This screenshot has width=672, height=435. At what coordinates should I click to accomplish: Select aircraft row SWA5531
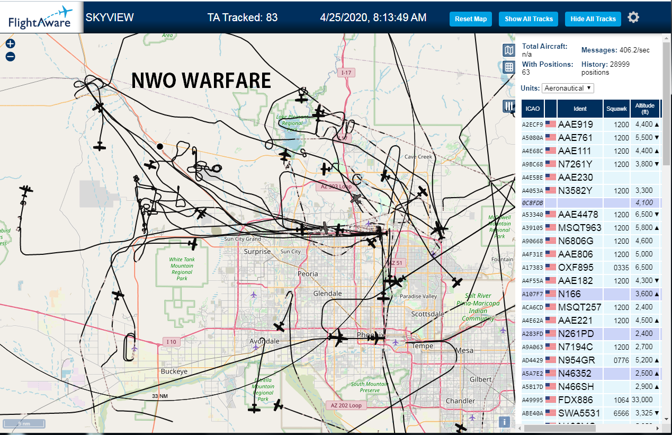pyautogui.click(x=591, y=413)
